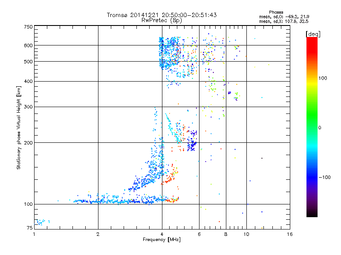Click the phase colorbar gradient
This screenshot has width=341, height=255.
tap(312, 127)
